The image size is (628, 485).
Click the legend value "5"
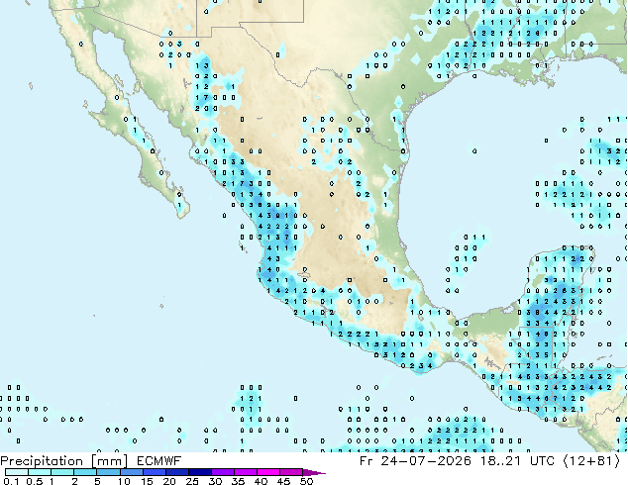pos(97,481)
